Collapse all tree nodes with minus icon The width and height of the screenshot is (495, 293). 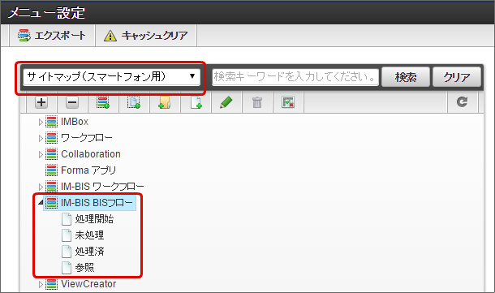coord(72,102)
